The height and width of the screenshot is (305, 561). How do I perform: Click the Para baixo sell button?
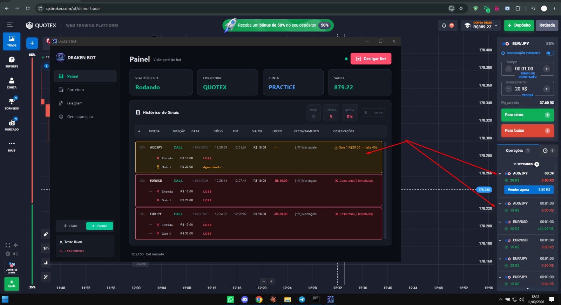(527, 131)
